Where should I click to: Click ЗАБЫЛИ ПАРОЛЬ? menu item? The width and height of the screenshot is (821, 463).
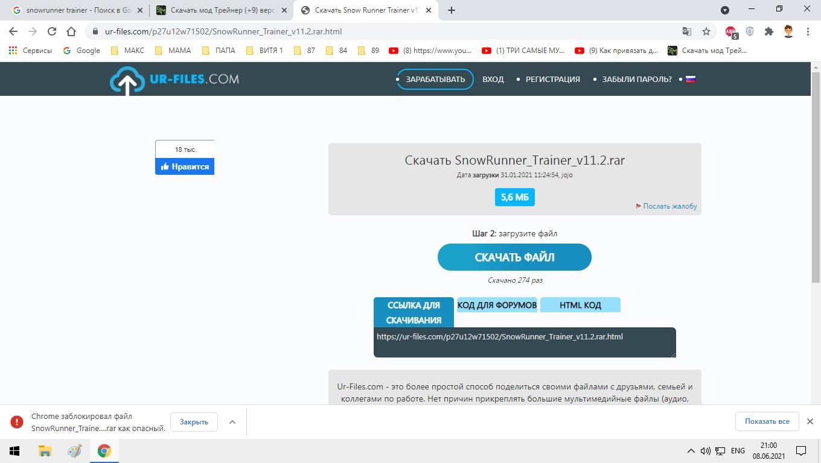point(636,79)
